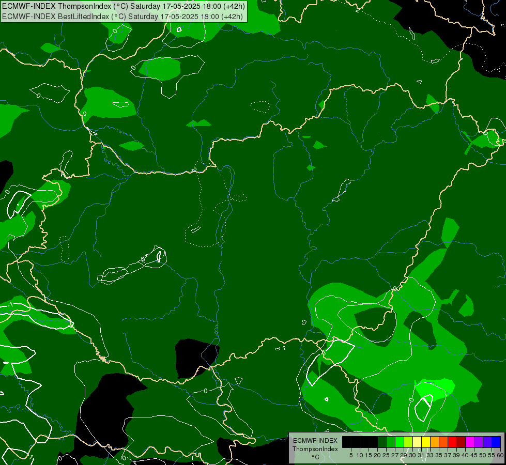The height and width of the screenshot is (465, 506).
Task: Pick the bright green 27–29 legend swatch
Action: 400,442
